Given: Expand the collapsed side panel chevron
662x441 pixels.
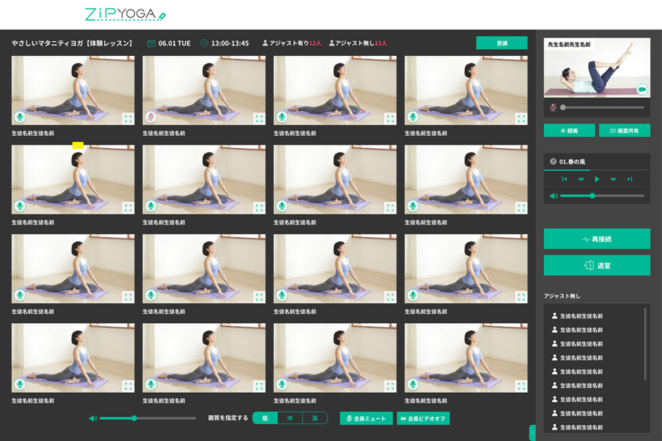Looking at the screenshot, I should click(532, 433).
